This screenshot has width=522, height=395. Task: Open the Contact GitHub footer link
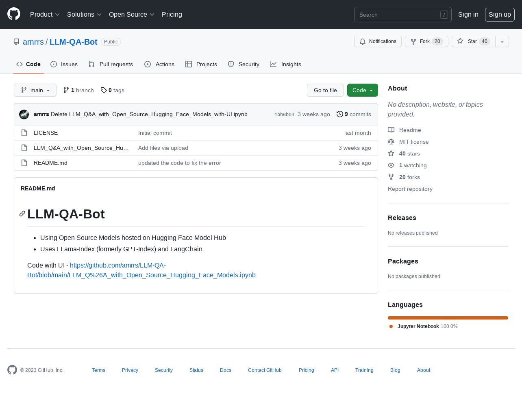(x=265, y=370)
